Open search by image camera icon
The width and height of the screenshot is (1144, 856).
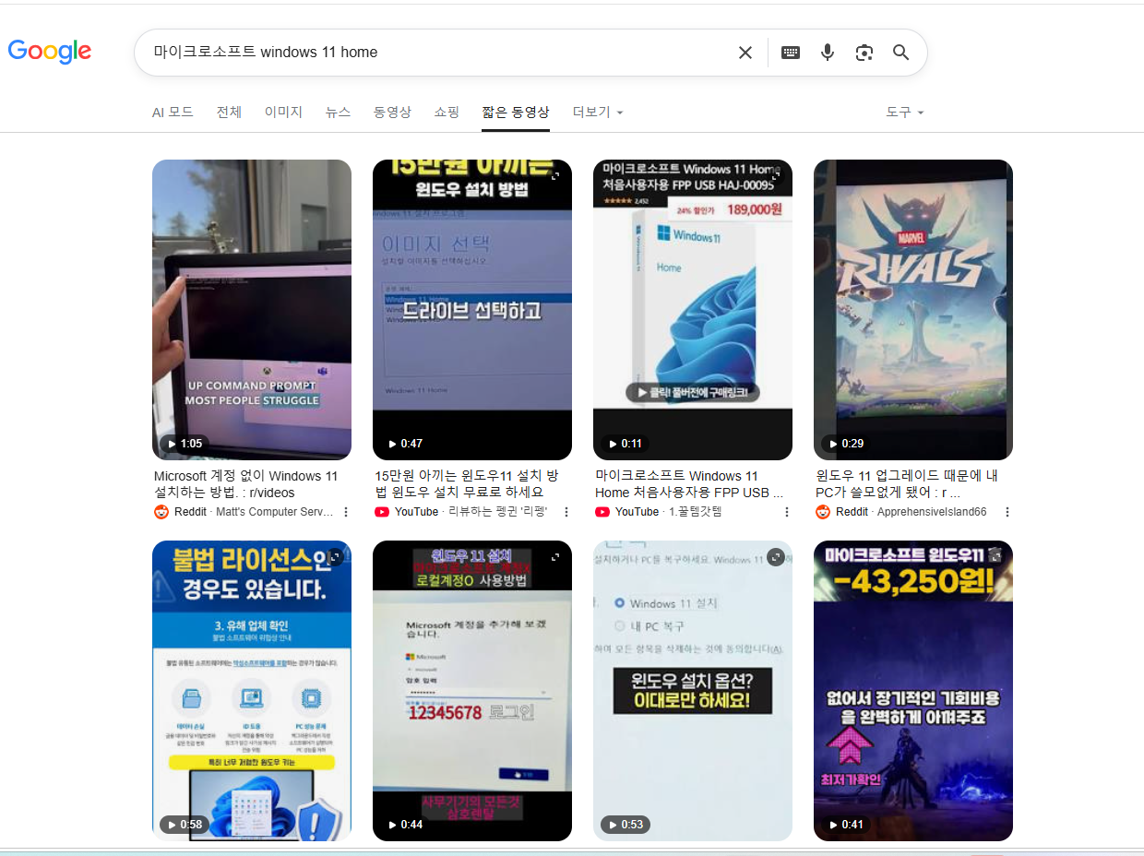click(864, 53)
